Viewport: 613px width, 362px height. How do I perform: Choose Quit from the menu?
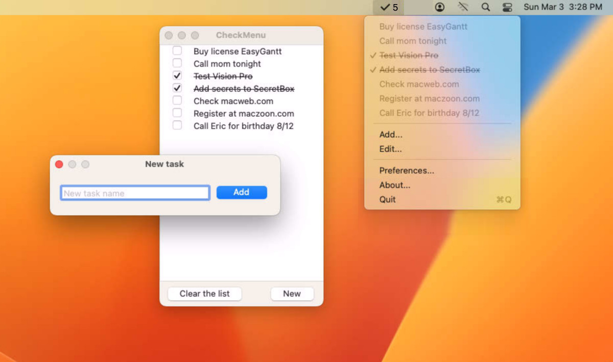[x=442, y=199]
